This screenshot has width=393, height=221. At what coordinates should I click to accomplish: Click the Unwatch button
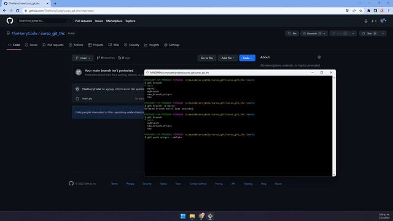coord(311,33)
